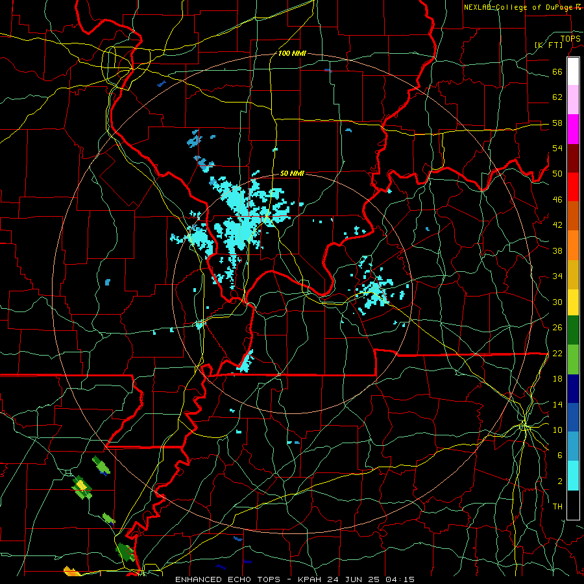
Task: Click the "6" legend value label
Action: click(560, 456)
